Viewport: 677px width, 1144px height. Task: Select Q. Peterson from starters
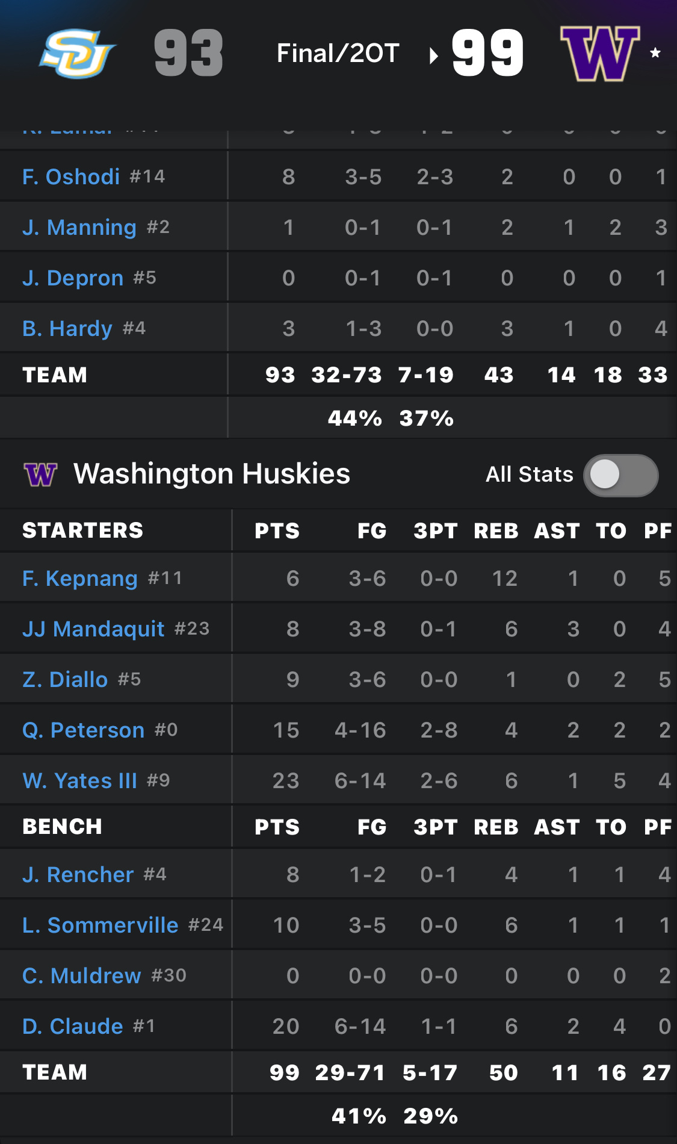click(x=83, y=730)
